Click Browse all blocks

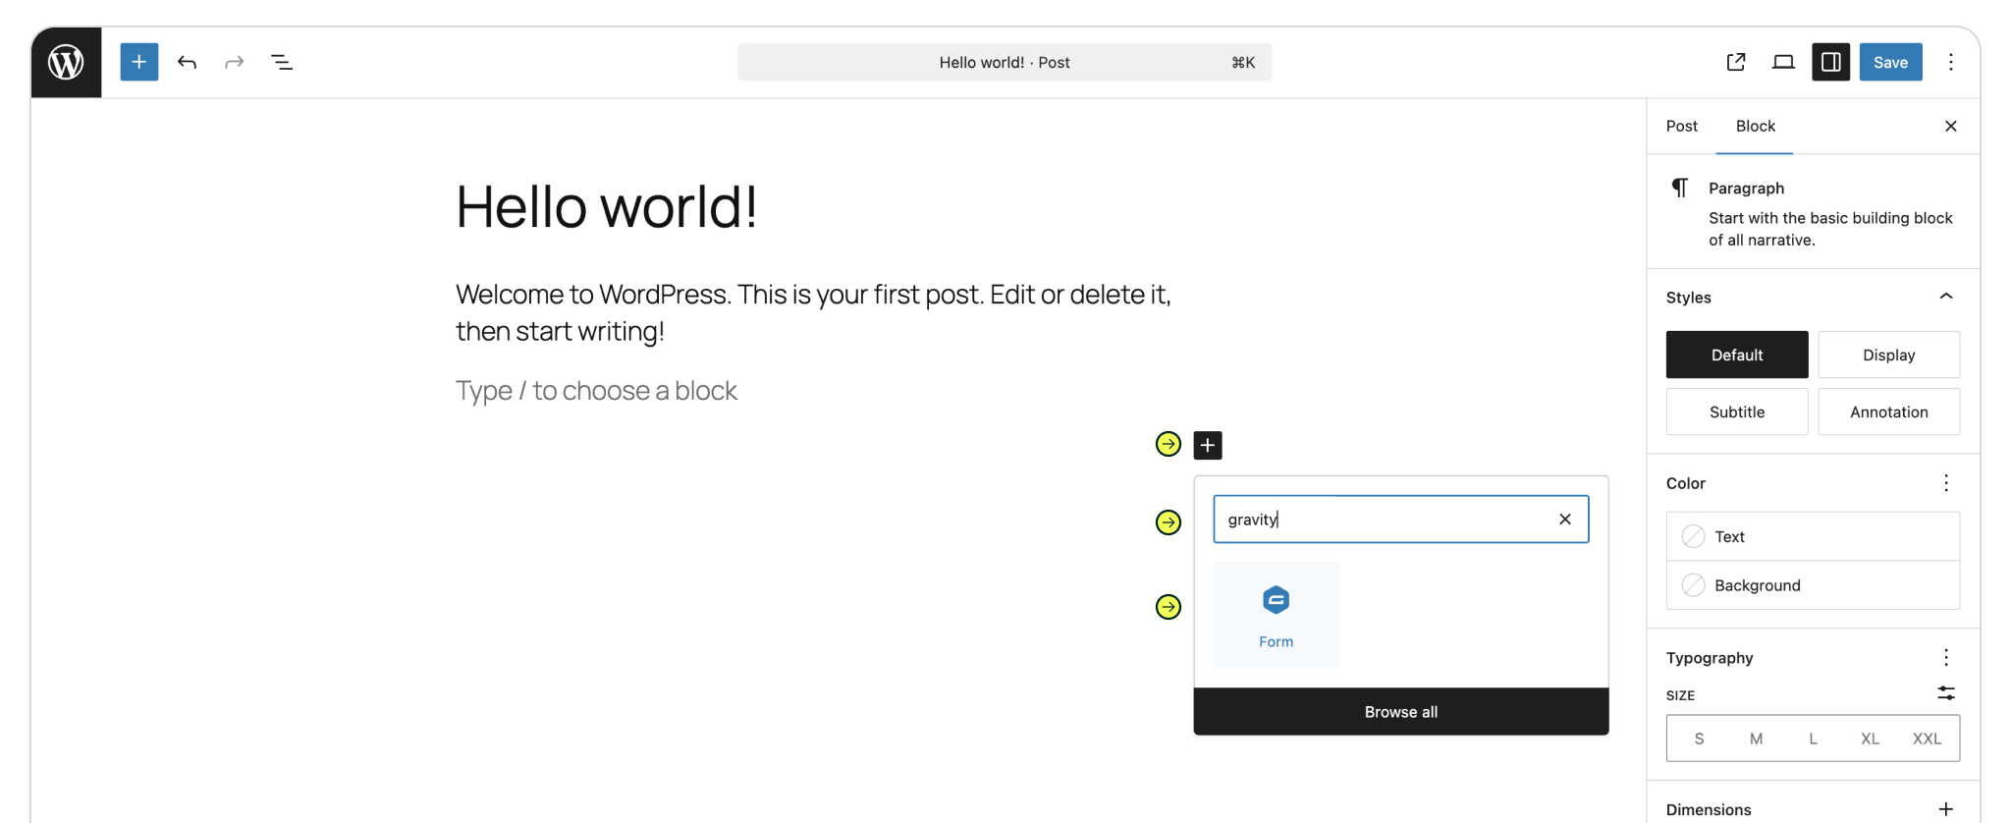(x=1400, y=712)
